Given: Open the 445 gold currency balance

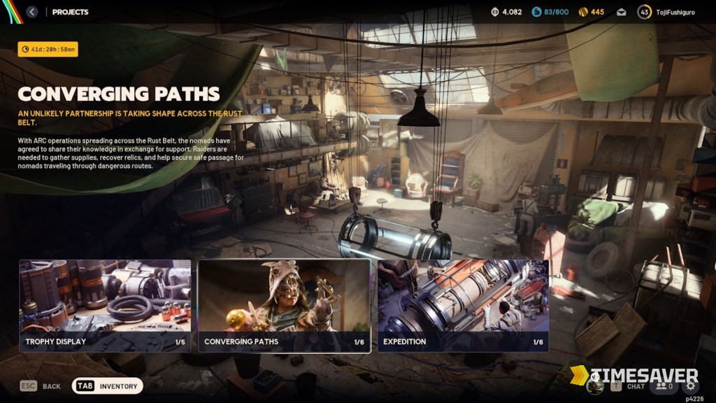Looking at the screenshot, I should 592,12.
